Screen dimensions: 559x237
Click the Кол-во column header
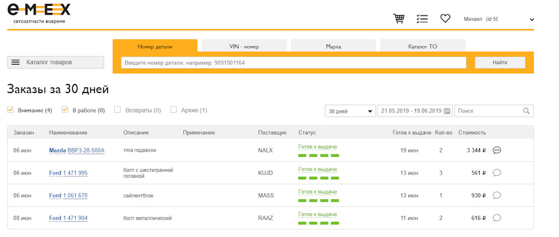click(444, 133)
